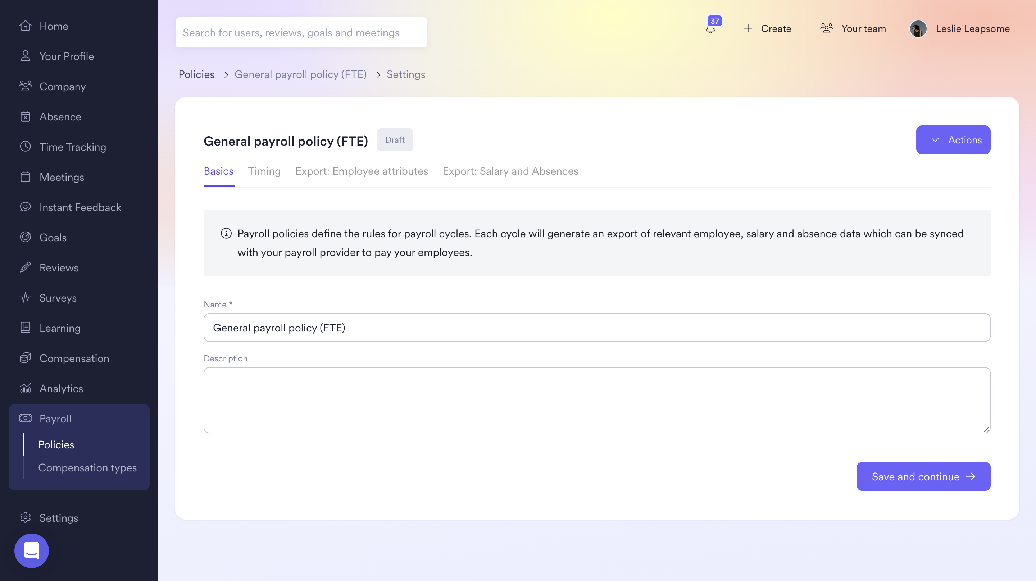Screen dimensions: 1036x581
Task: Select Compensation types in sidebar submenu
Action: coord(88,468)
